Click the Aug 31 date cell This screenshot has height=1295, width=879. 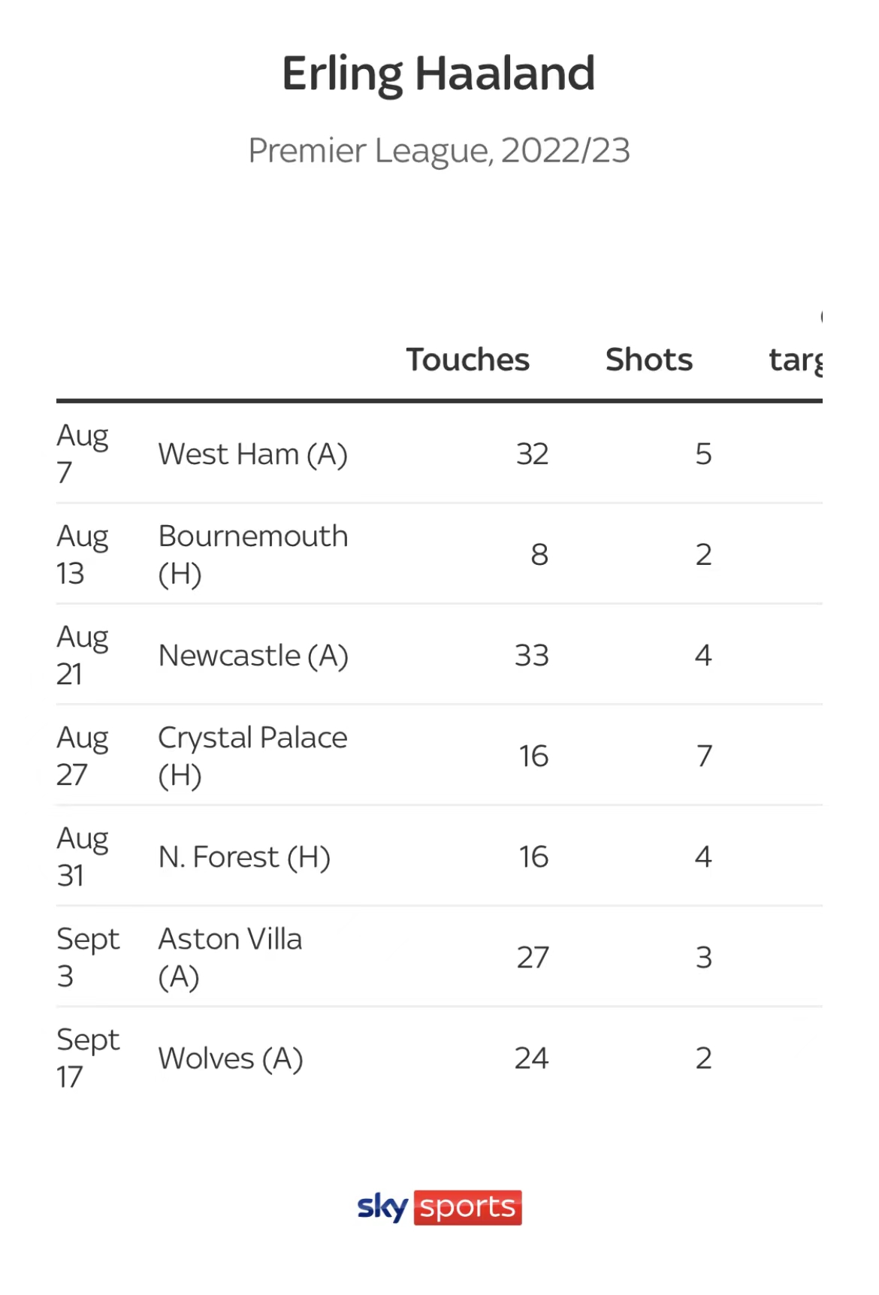pos(83,856)
